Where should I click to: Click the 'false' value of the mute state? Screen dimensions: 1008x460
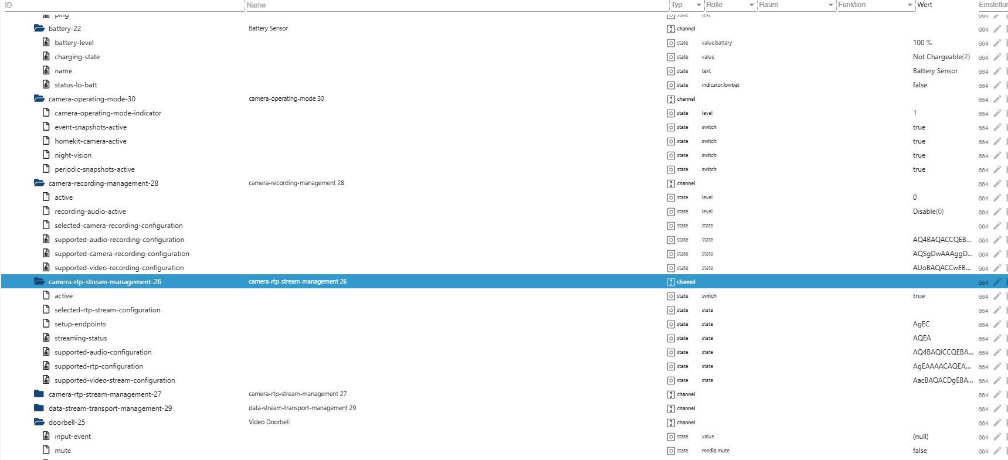click(x=920, y=451)
